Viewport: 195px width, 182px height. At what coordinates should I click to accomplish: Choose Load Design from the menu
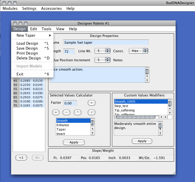coord(32,43)
